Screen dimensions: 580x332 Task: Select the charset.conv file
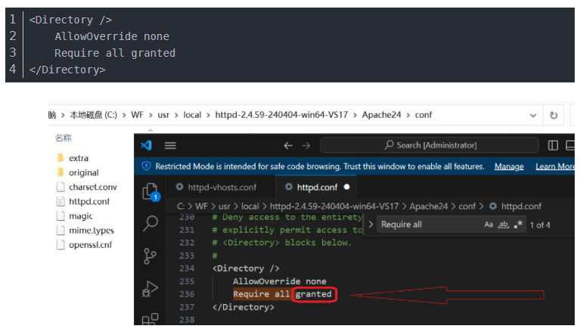coord(92,187)
